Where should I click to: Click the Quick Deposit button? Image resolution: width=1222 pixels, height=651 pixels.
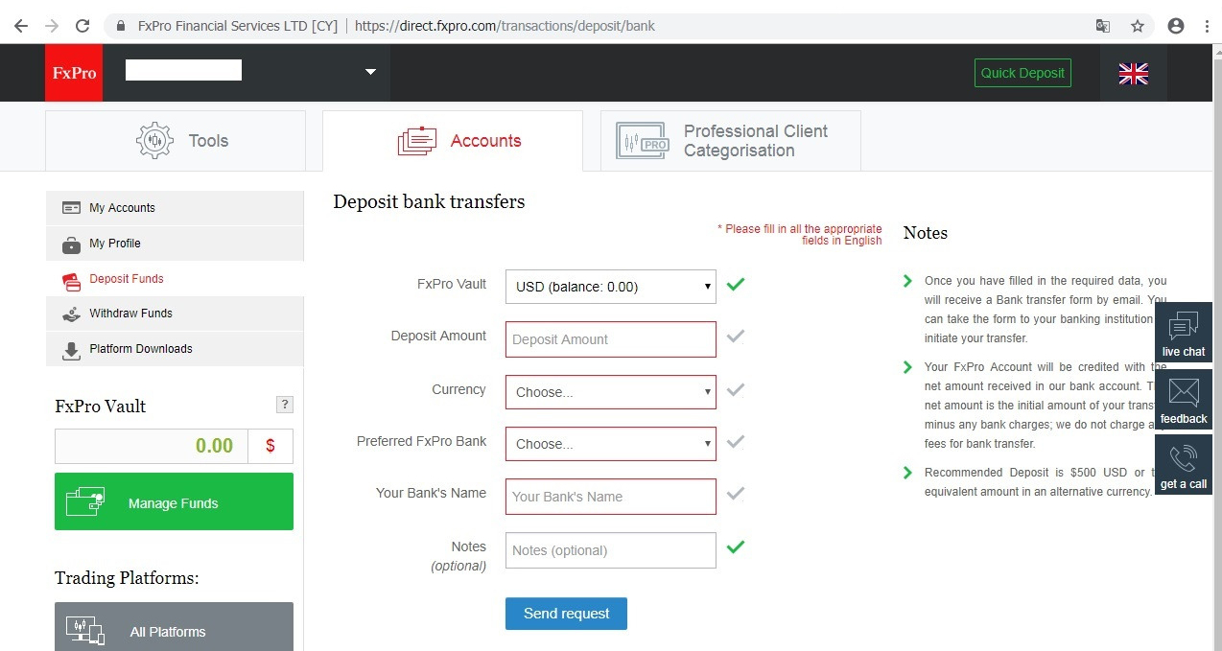[x=1022, y=73]
